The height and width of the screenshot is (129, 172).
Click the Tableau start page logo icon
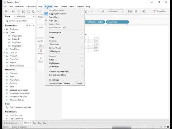coord(6,11)
